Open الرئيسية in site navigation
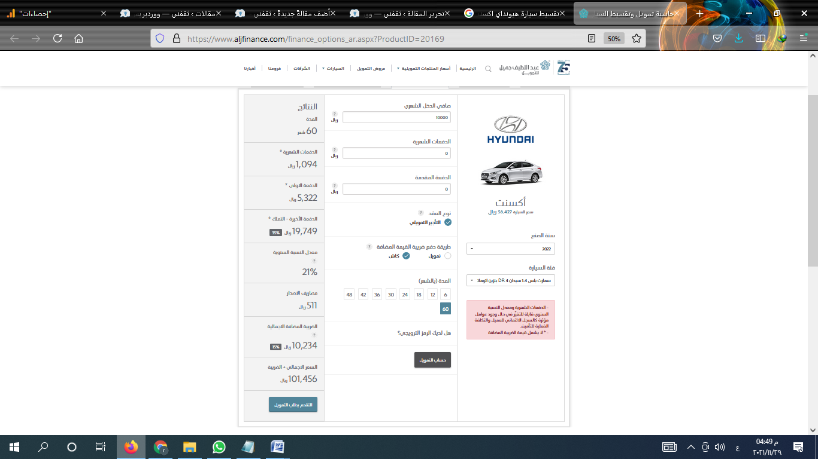The width and height of the screenshot is (818, 459). tap(468, 68)
